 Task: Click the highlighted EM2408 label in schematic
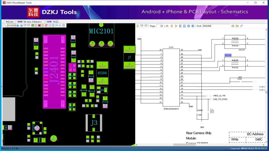pos(228,55)
